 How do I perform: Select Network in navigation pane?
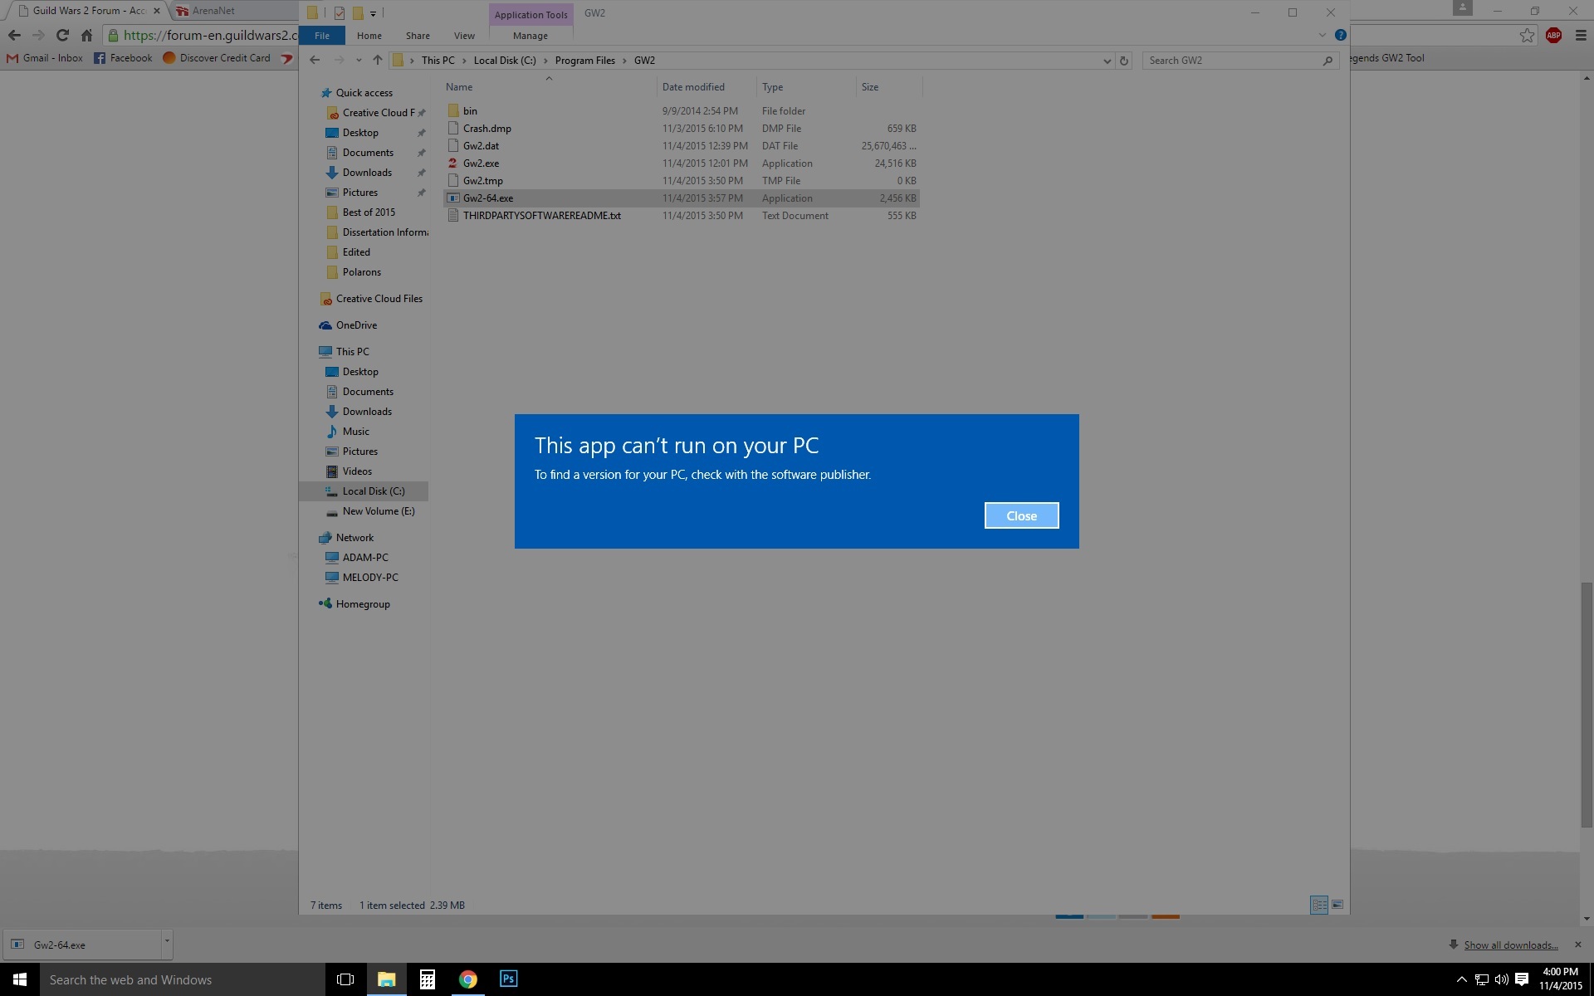[x=354, y=538]
